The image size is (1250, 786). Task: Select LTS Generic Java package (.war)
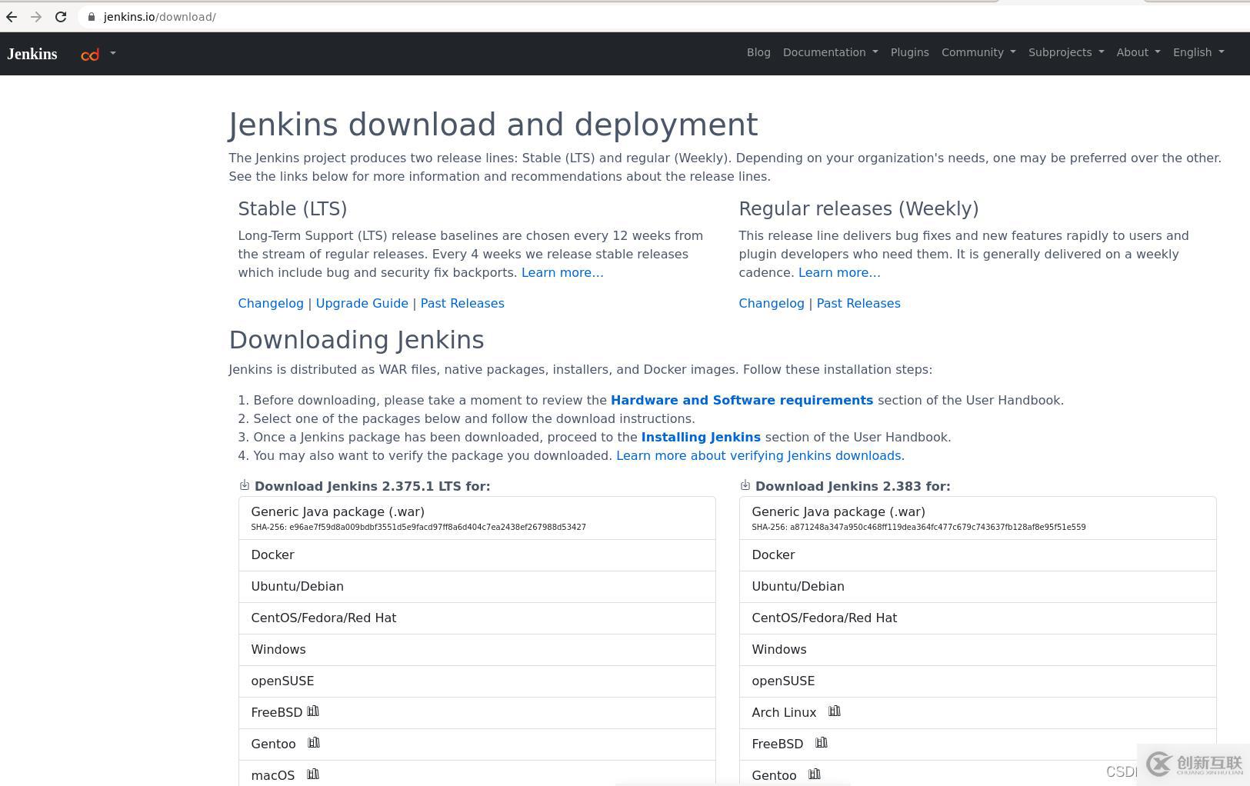pyautogui.click(x=338, y=512)
